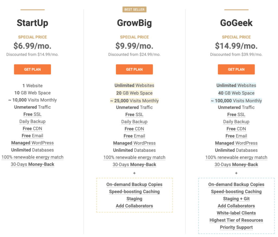Click the BEST SELLER badge

[134, 9]
